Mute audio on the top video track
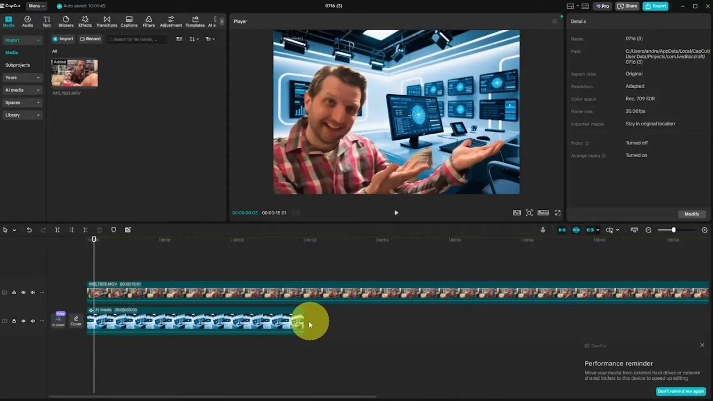The image size is (713, 401). [32, 292]
